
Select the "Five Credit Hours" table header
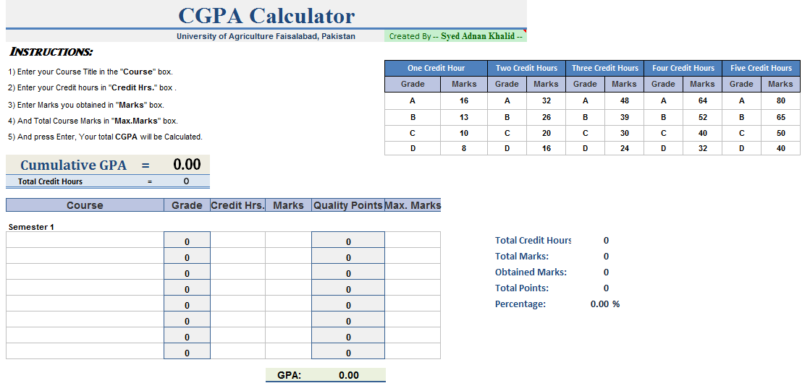[761, 68]
